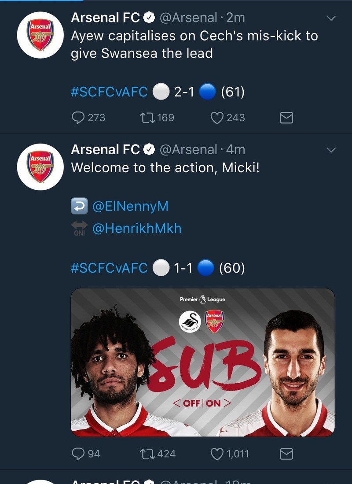352x484 pixels.
Task: Send substitution tweet via message icon
Action: click(x=286, y=454)
